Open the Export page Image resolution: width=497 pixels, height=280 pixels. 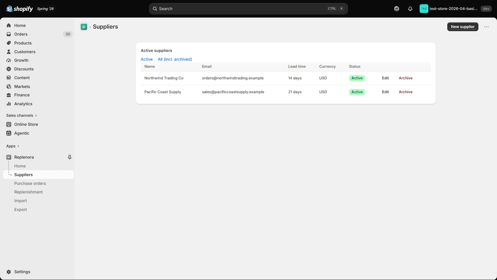[21, 210]
